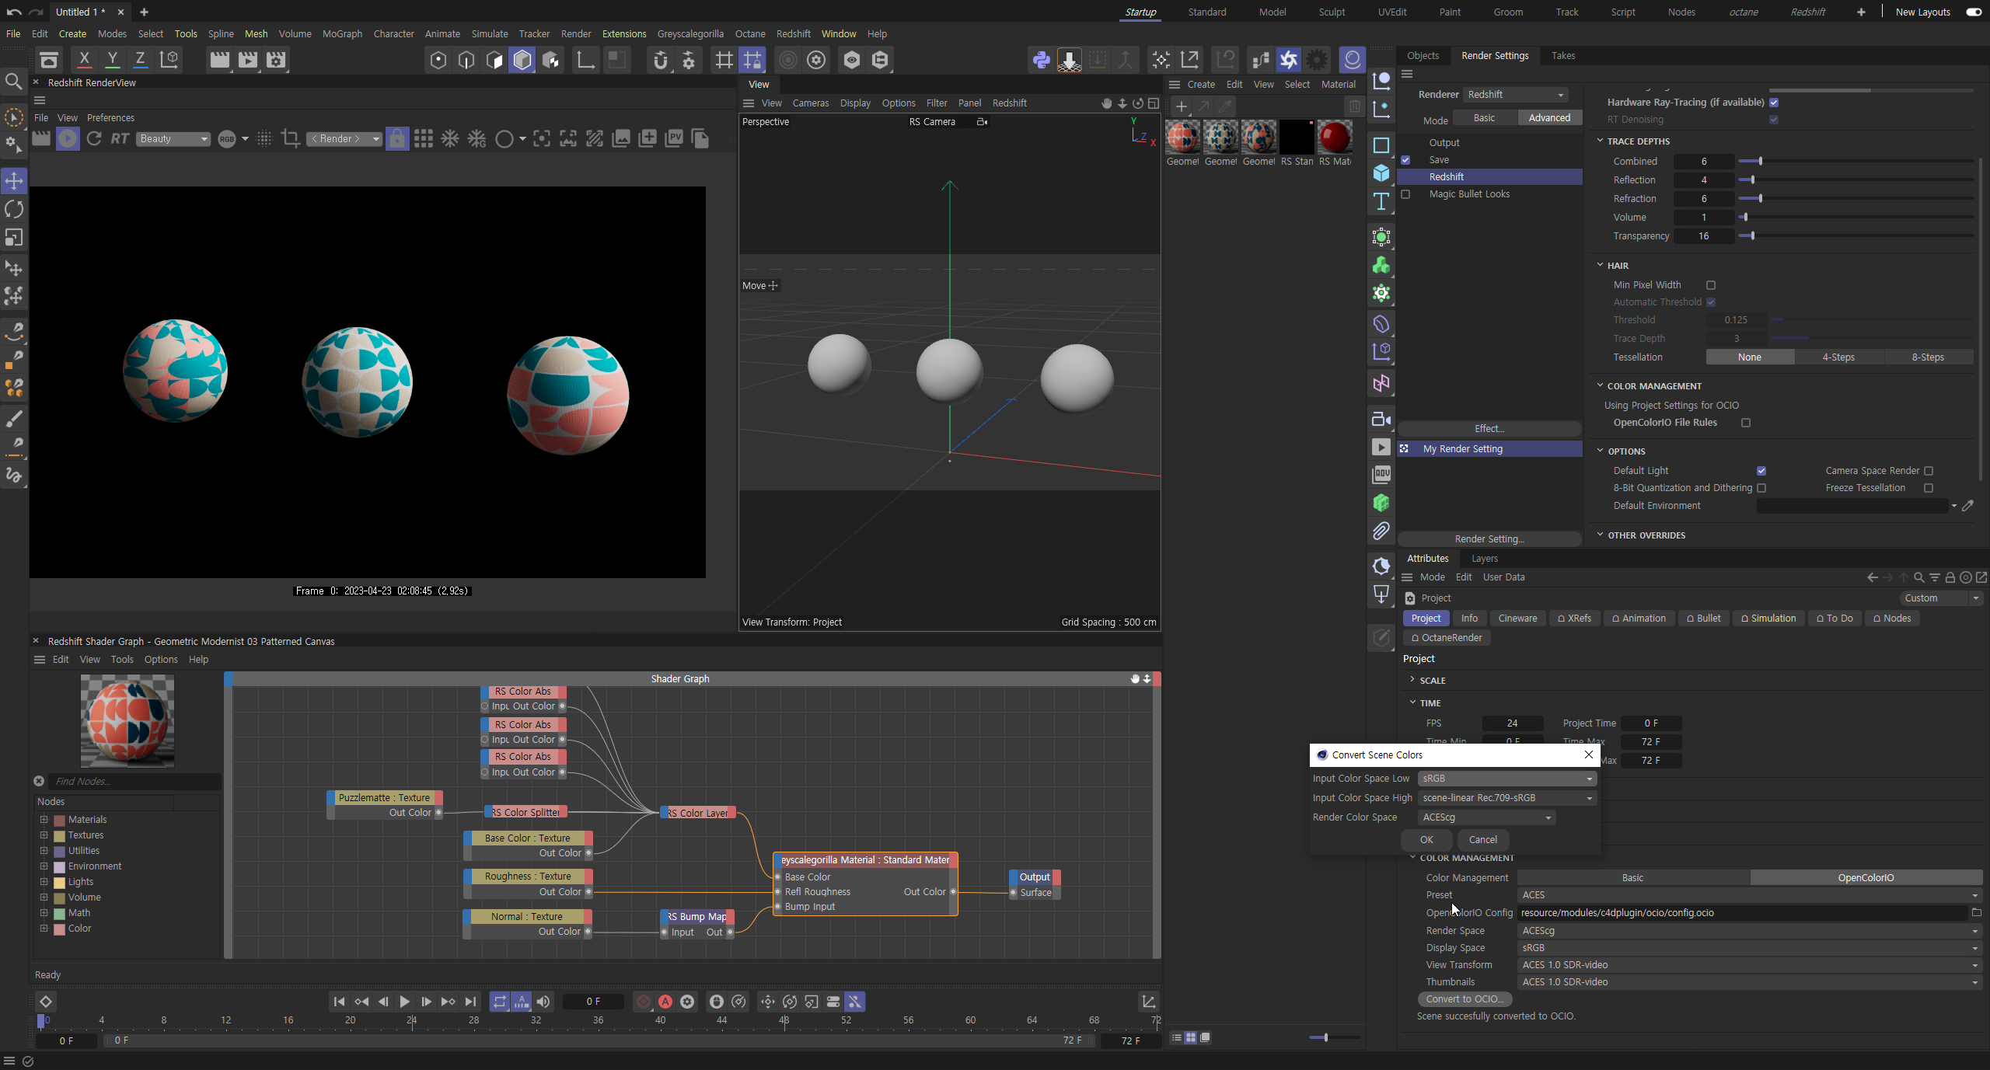1990x1070 pixels.
Task: Toggle the Save render setting checkbox
Action: click(x=1405, y=160)
